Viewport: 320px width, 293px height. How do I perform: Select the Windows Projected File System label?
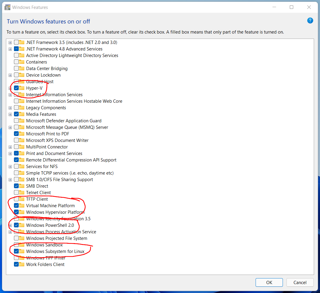[x=56, y=238]
